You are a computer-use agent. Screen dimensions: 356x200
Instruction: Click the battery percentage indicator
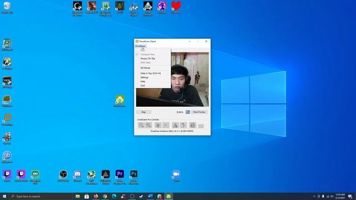180,112
